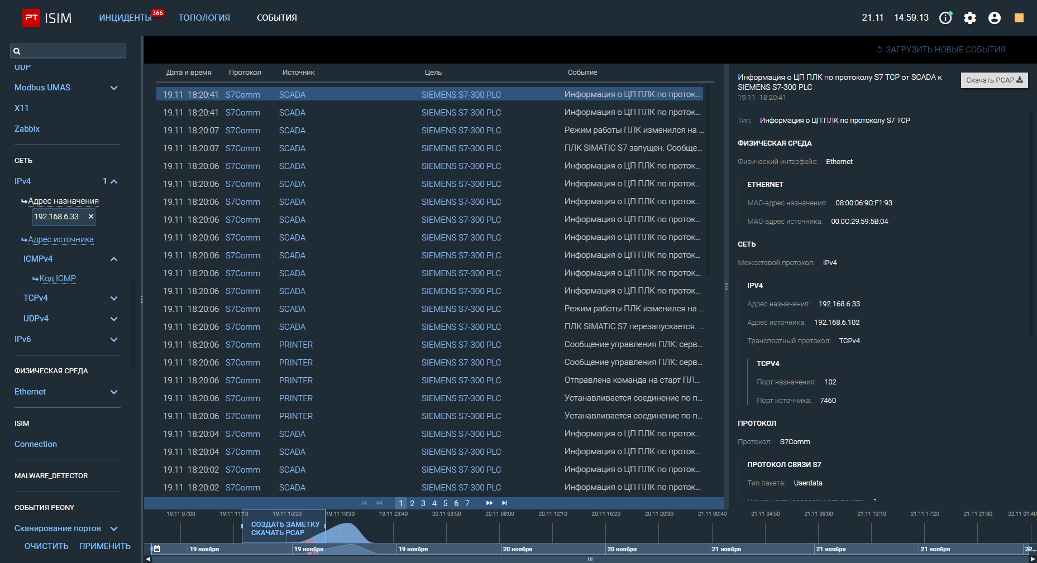Click the Скачать PCAP button

[994, 80]
